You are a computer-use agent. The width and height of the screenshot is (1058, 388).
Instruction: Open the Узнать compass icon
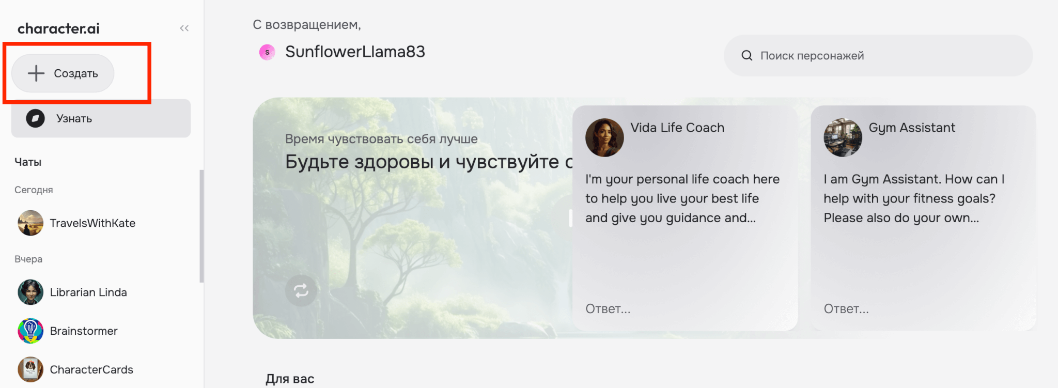[36, 118]
